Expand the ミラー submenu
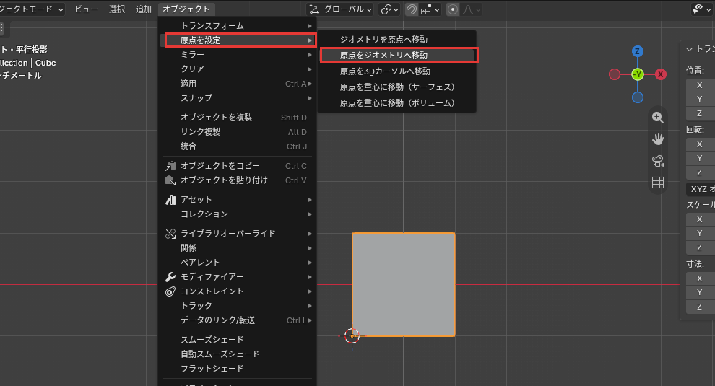Image resolution: width=715 pixels, height=386 pixels. (x=238, y=55)
